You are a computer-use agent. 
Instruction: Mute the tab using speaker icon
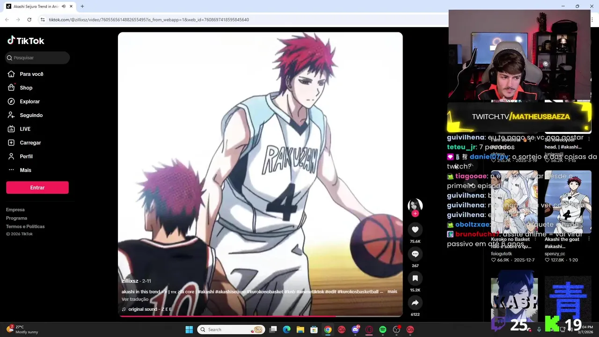(x=64, y=7)
